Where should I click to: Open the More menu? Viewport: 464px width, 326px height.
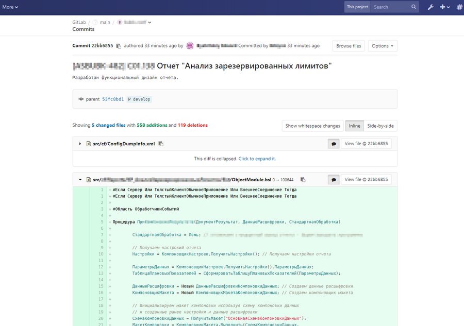[x=10, y=7]
